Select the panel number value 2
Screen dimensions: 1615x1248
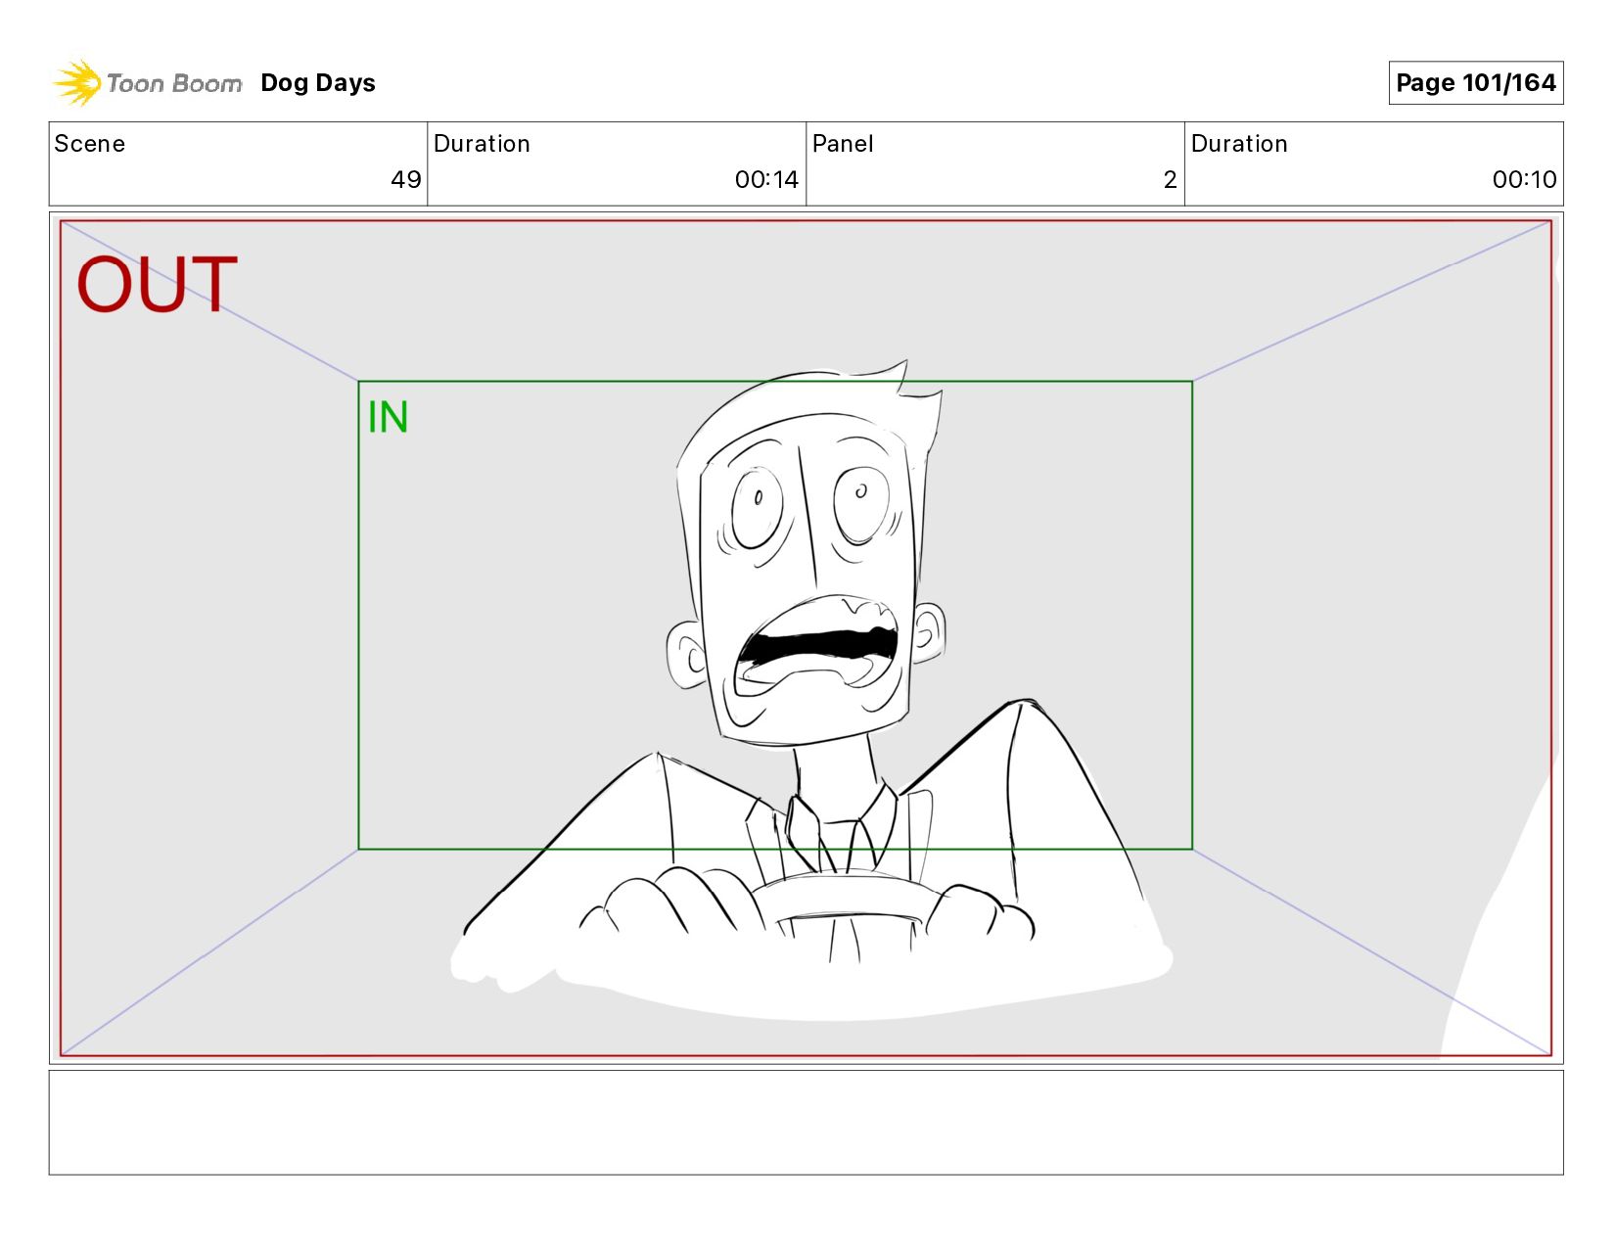(1170, 180)
